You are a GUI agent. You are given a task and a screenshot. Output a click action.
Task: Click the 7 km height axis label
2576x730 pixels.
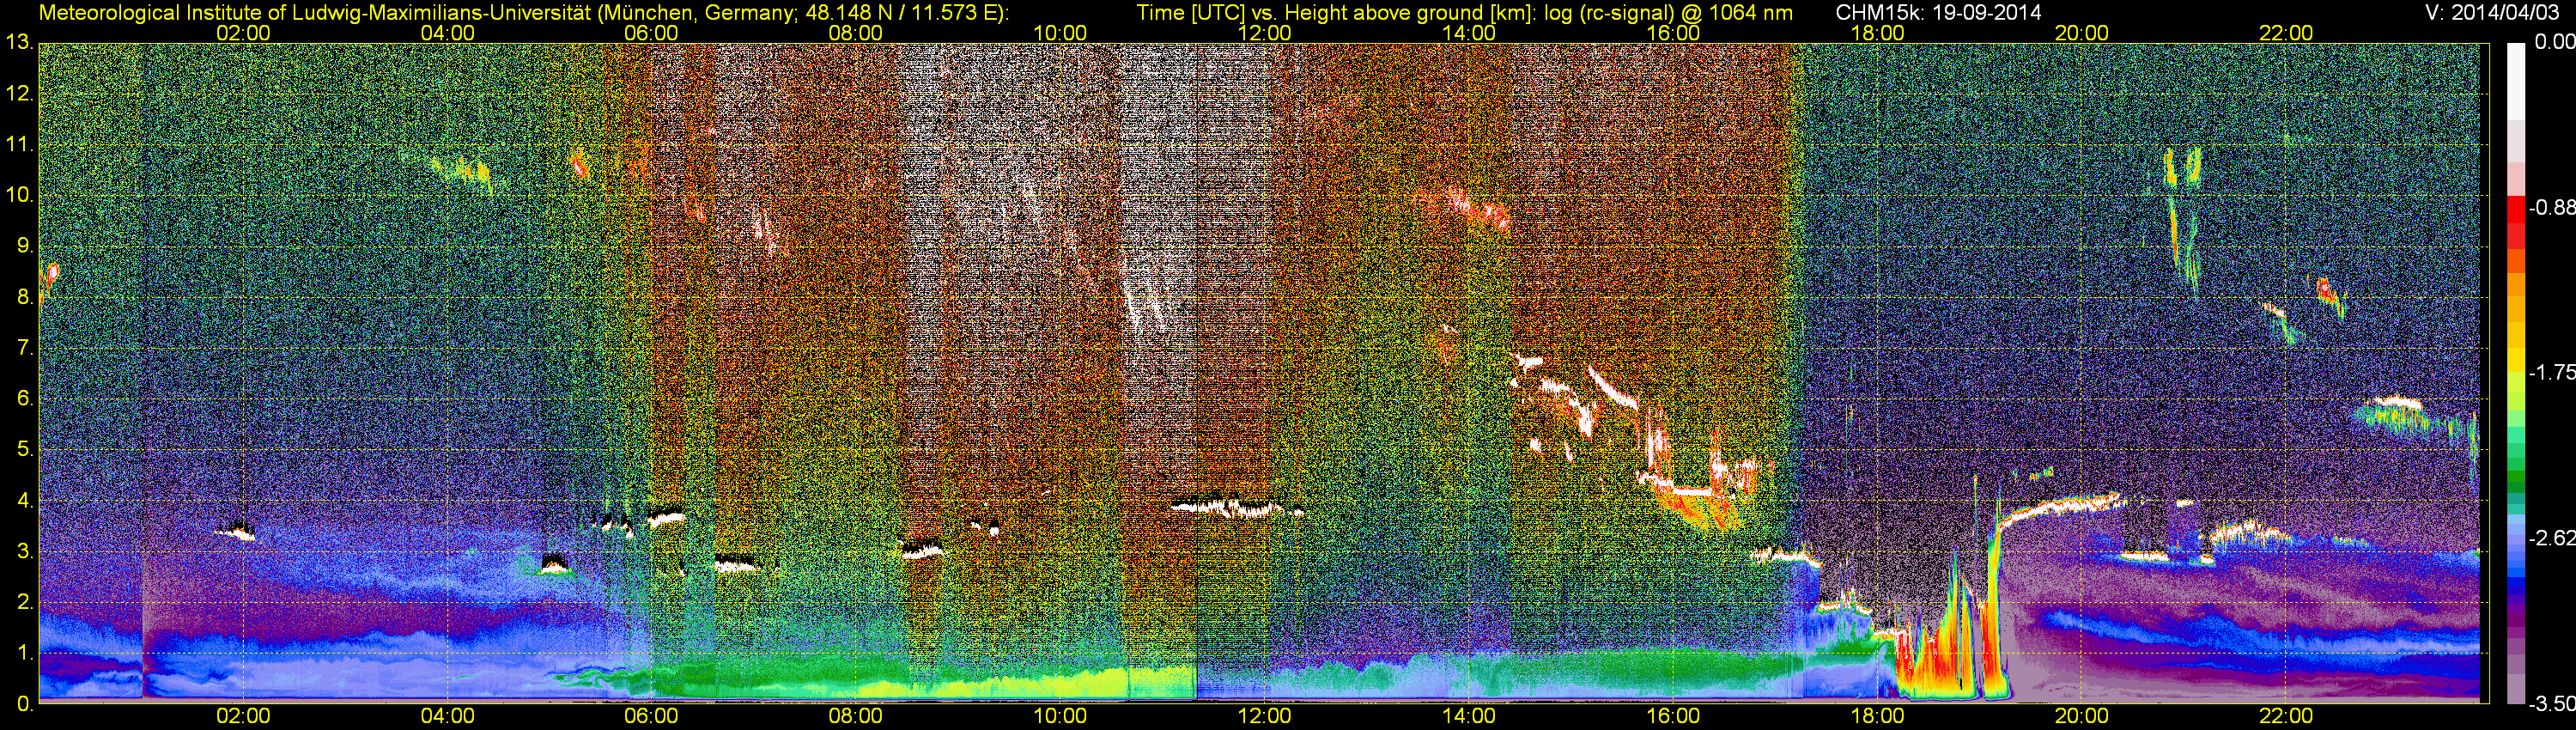point(25,348)
